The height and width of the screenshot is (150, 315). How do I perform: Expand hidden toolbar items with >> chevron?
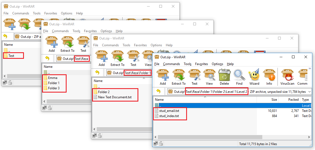(x=310, y=69)
